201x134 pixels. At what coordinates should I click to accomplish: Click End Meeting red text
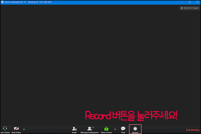(193, 130)
